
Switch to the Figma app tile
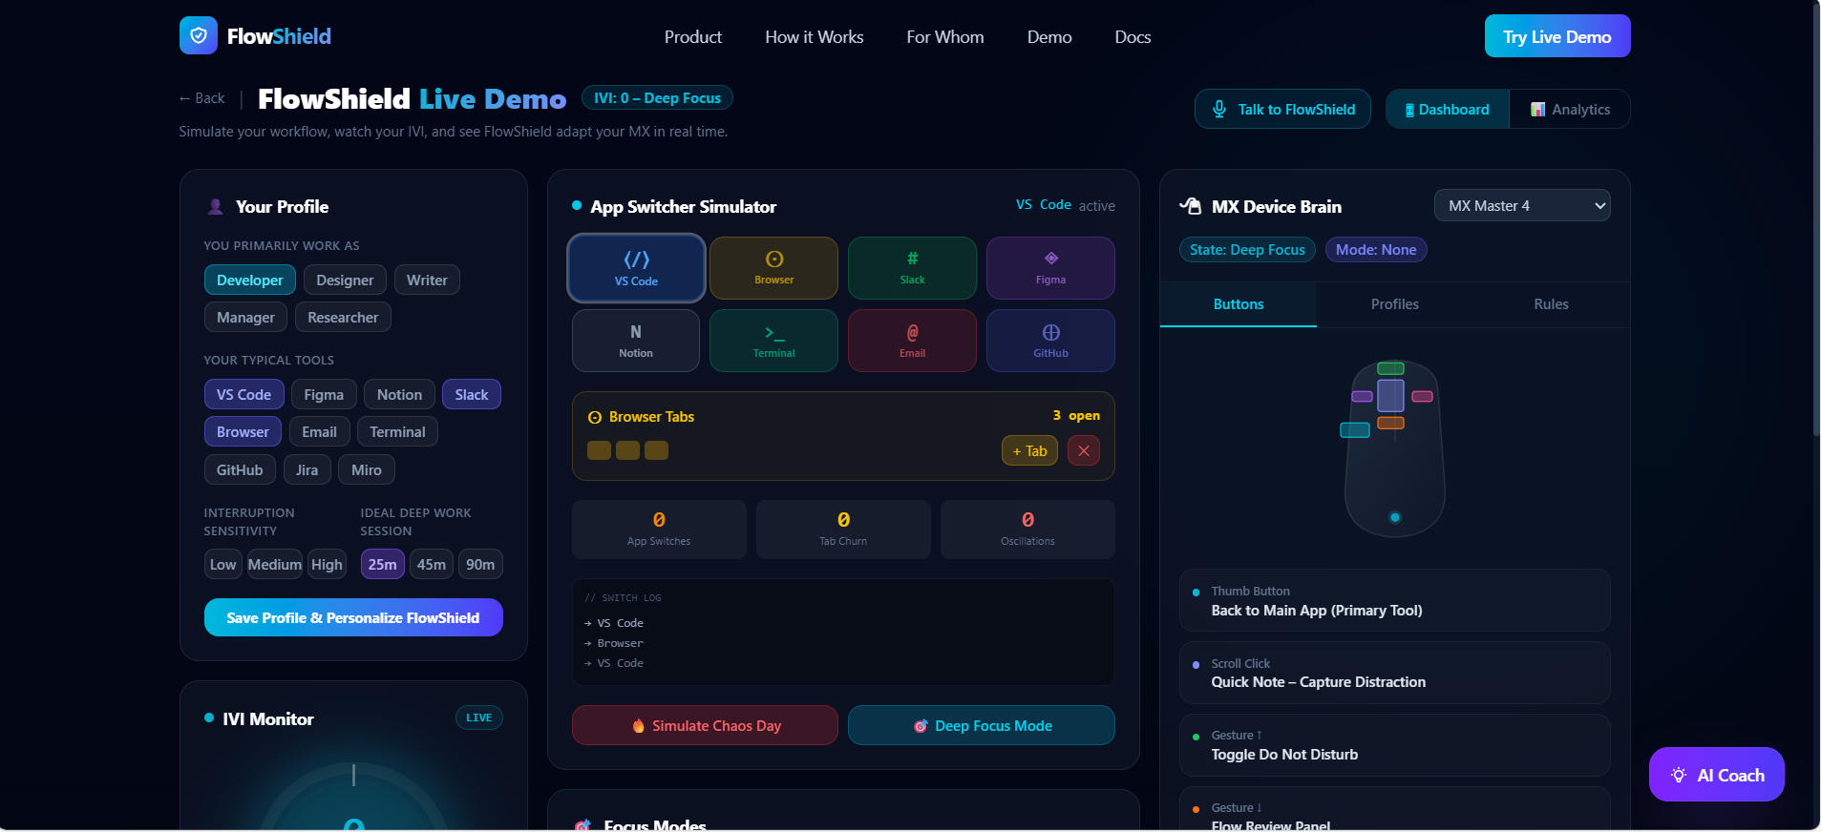(x=1050, y=268)
